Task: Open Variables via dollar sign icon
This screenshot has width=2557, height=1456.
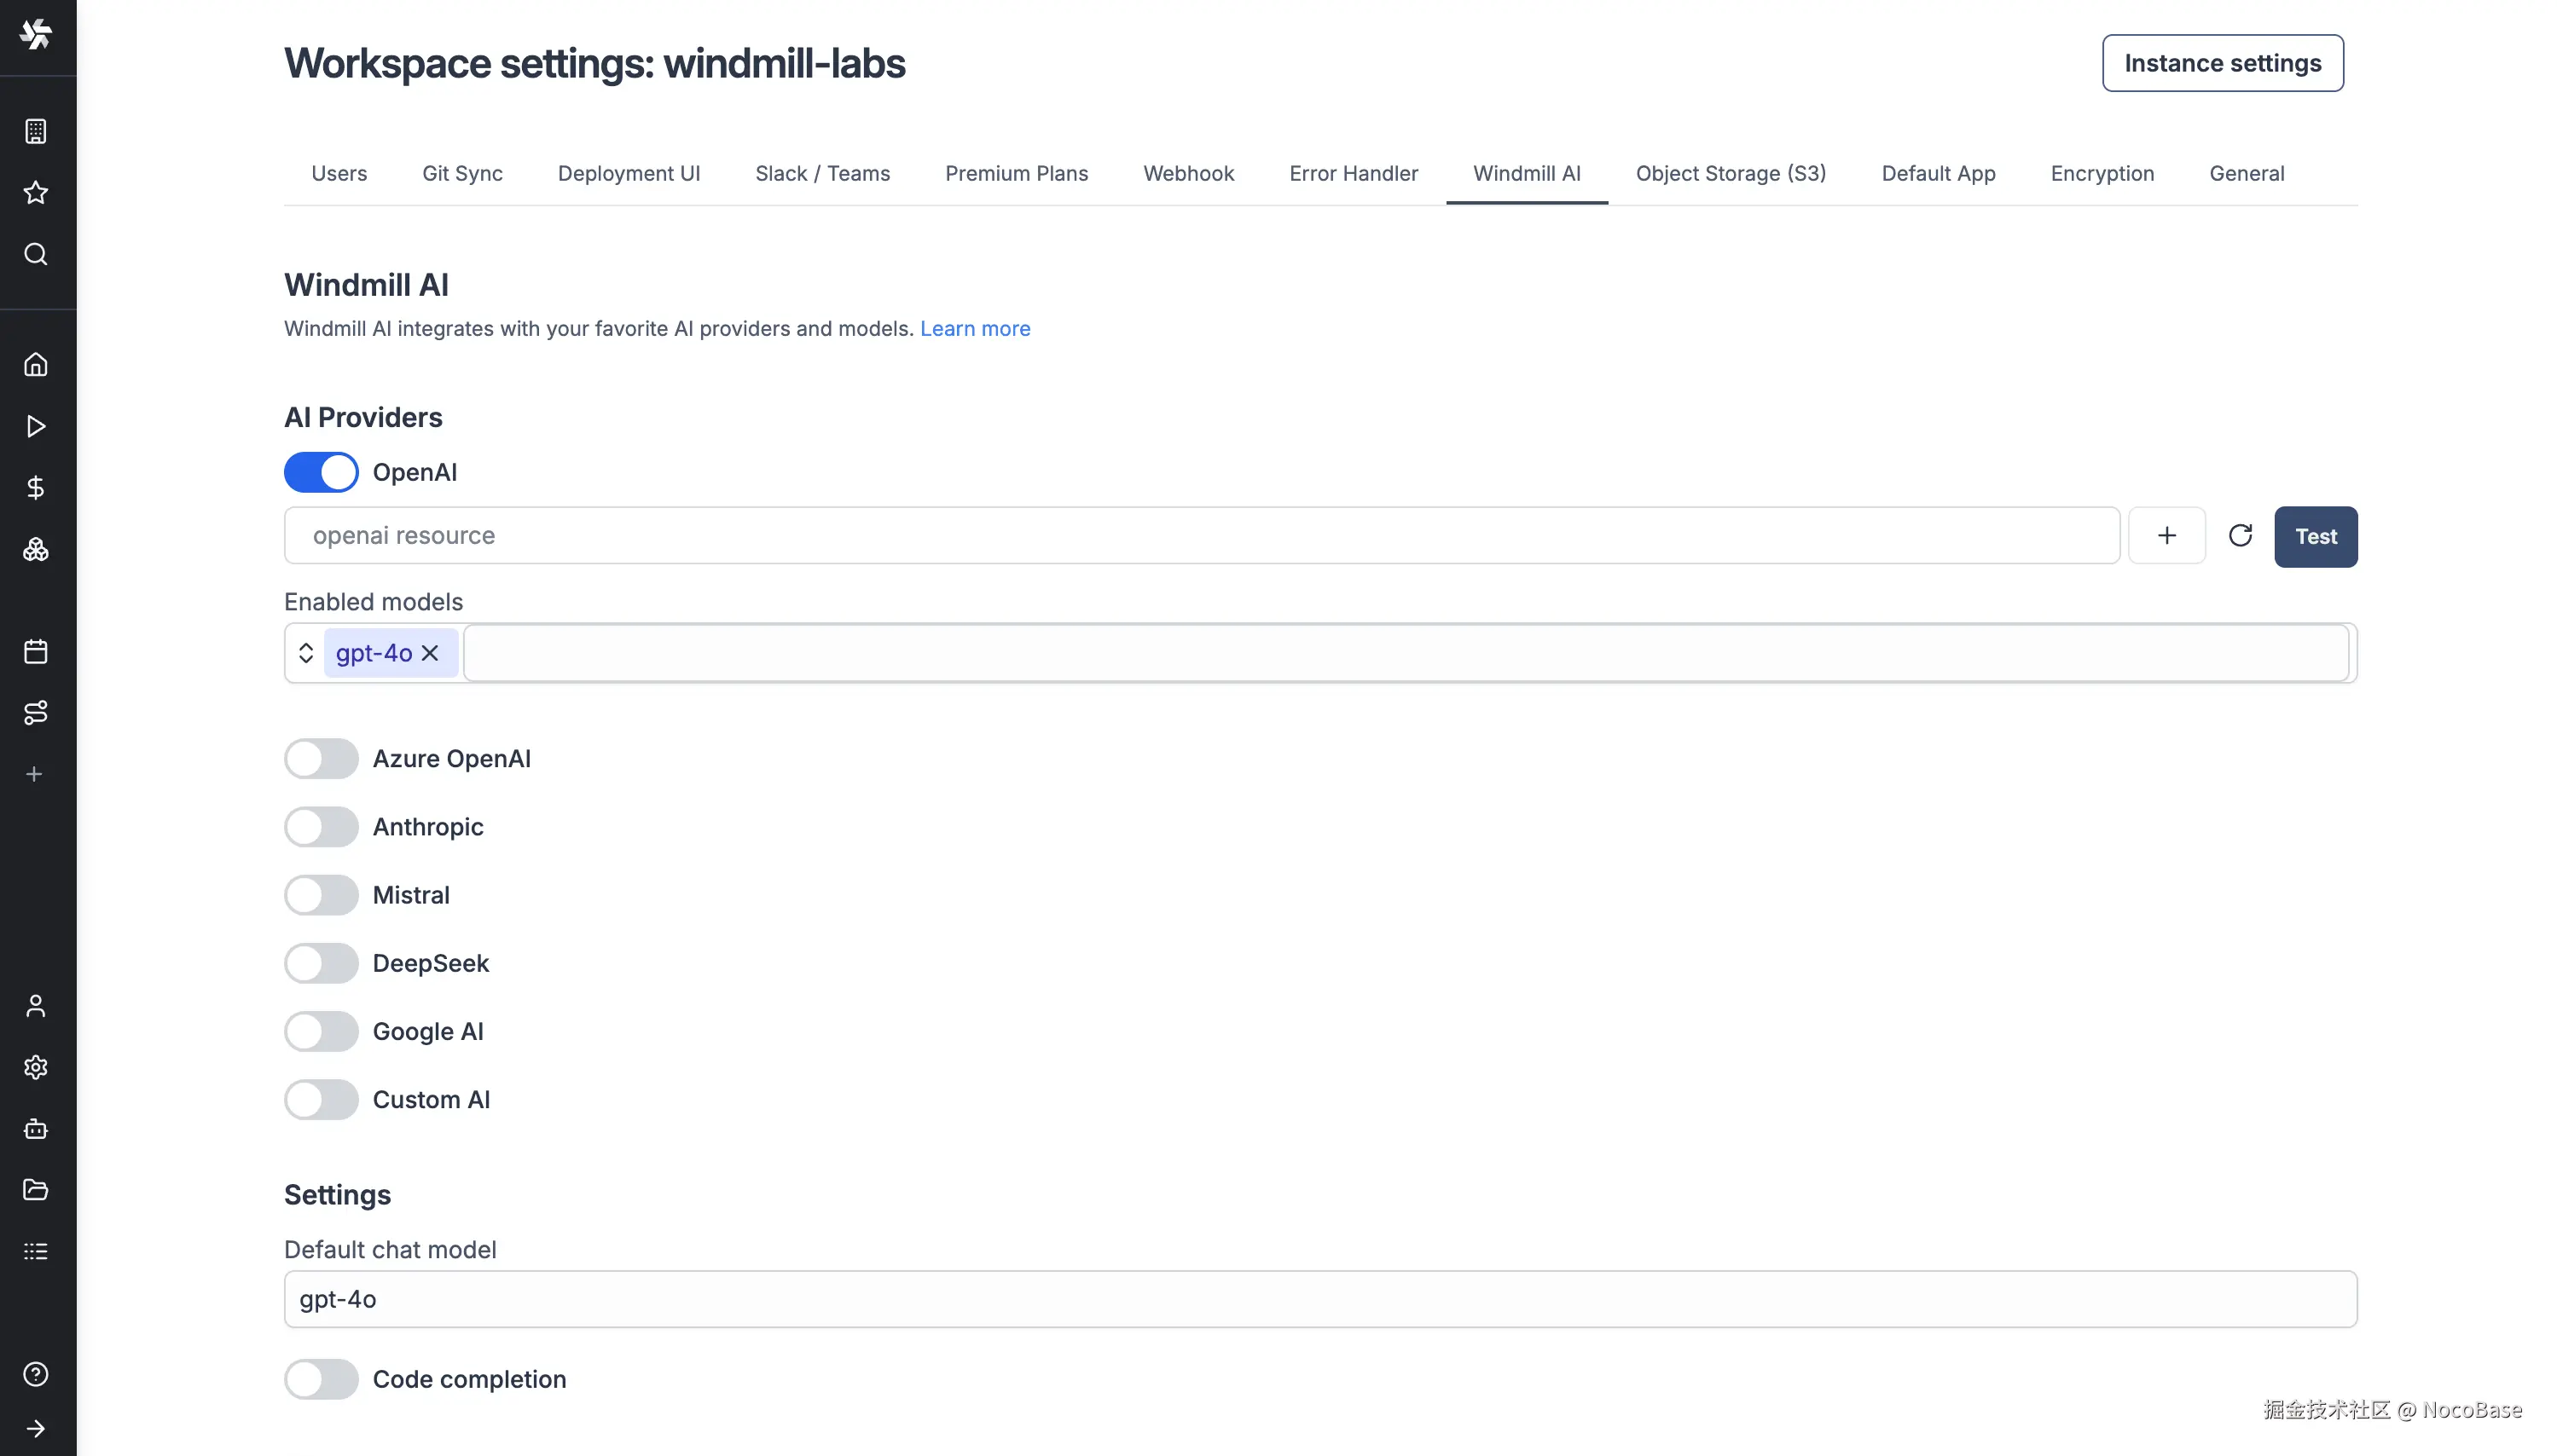Action: point(36,487)
